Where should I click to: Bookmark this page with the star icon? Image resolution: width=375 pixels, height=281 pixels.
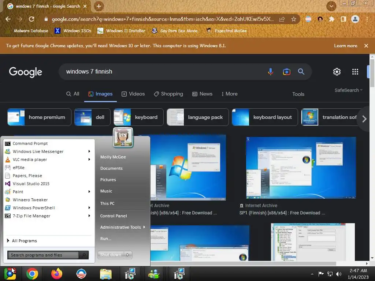(294, 19)
